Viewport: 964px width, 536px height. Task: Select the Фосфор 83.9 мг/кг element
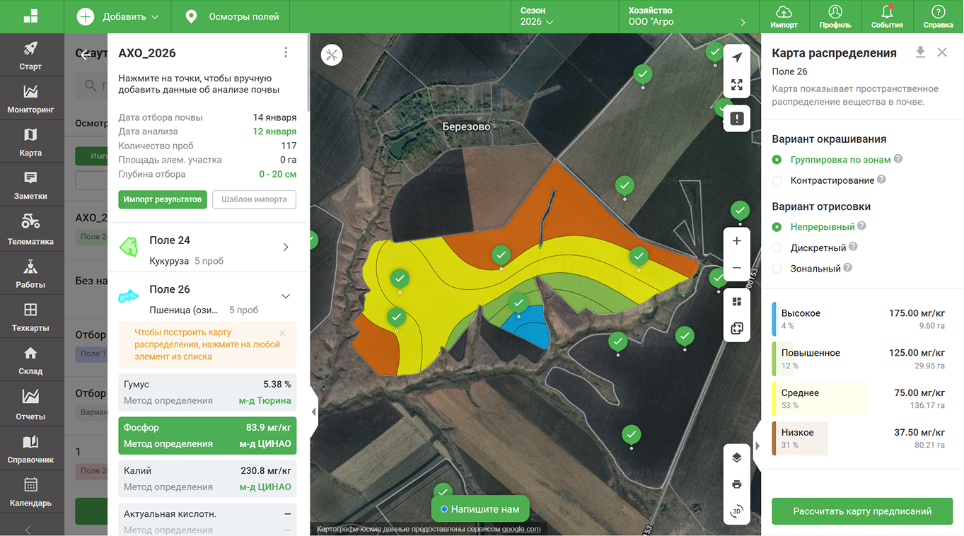point(207,436)
